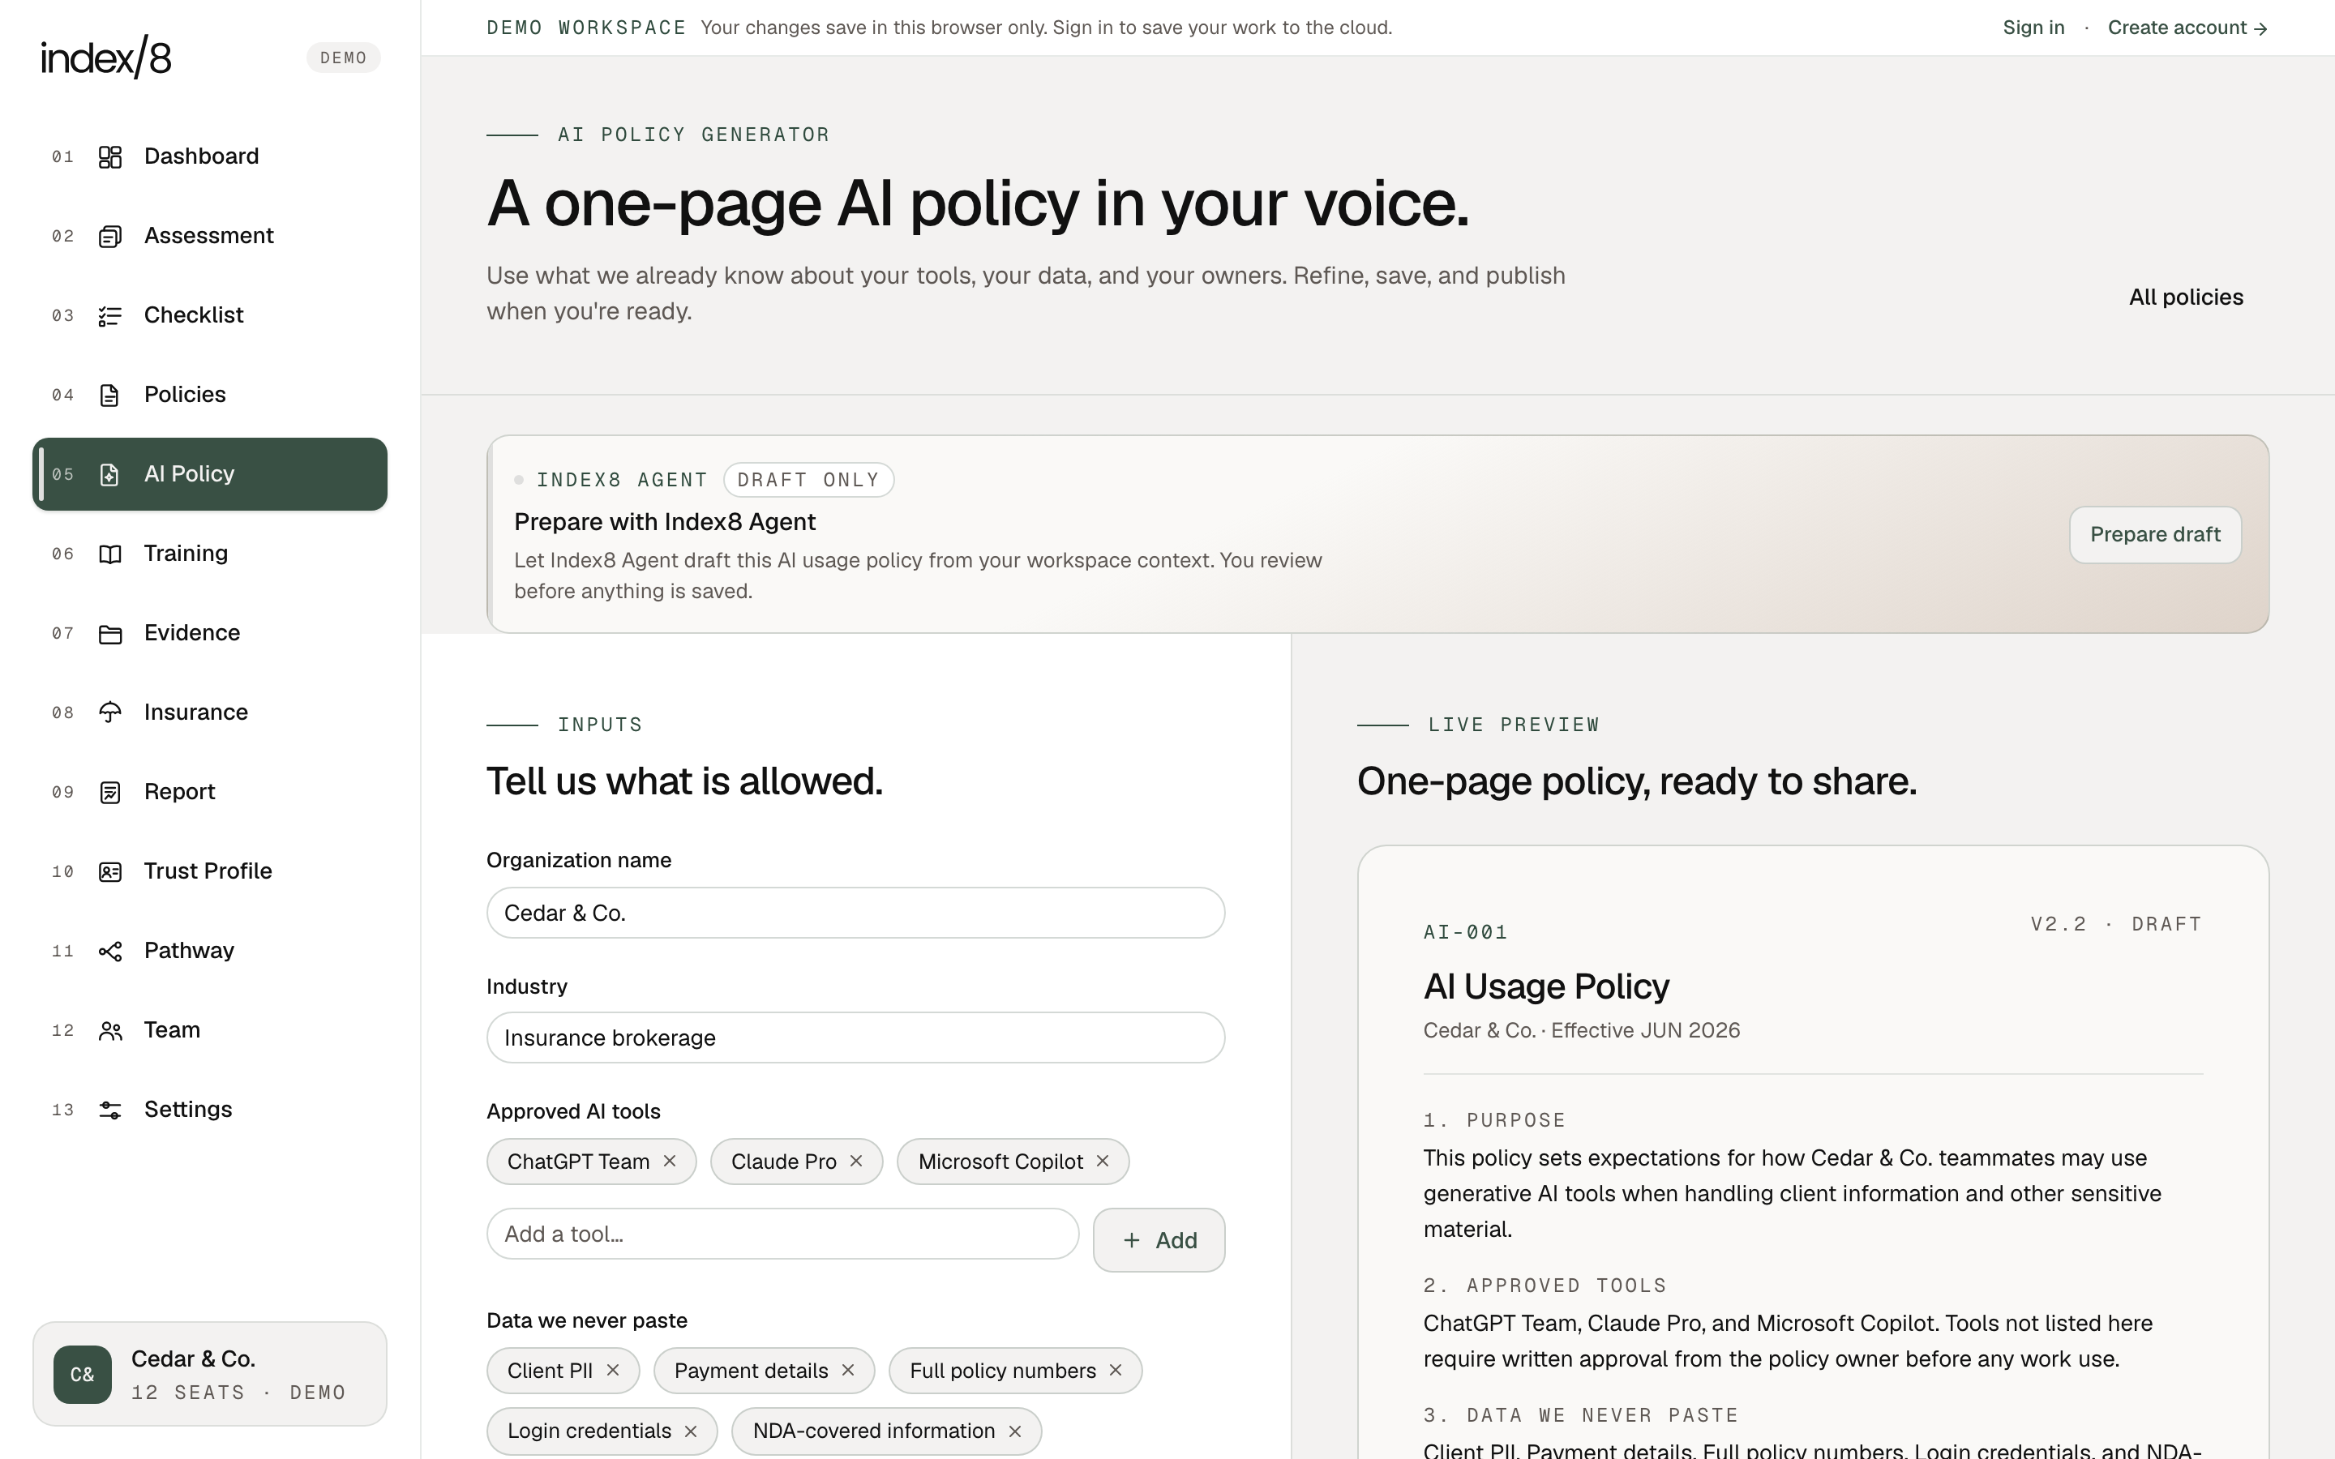The height and width of the screenshot is (1459, 2335).
Task: Open the Settings page
Action: (209, 1110)
